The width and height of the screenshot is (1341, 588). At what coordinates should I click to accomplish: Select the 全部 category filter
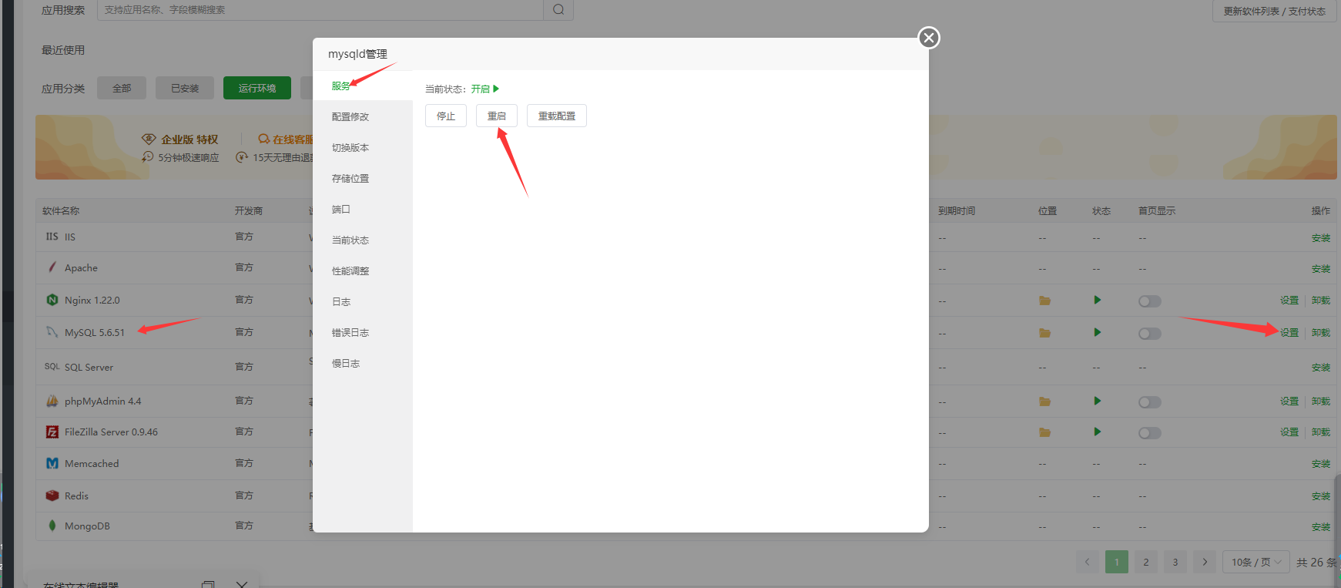click(122, 88)
